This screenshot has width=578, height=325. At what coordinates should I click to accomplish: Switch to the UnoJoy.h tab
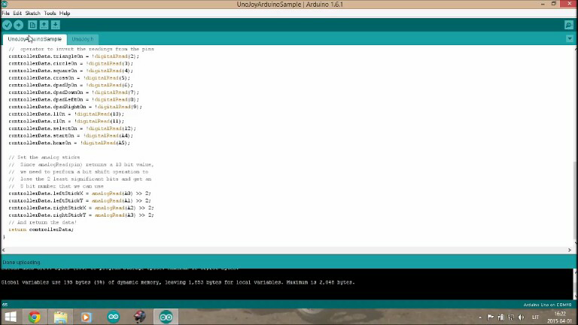click(x=83, y=39)
